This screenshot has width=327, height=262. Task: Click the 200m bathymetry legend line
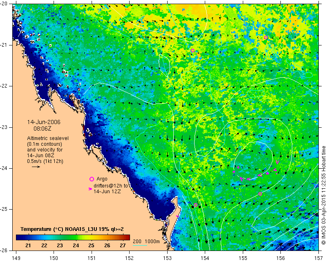[140, 245]
